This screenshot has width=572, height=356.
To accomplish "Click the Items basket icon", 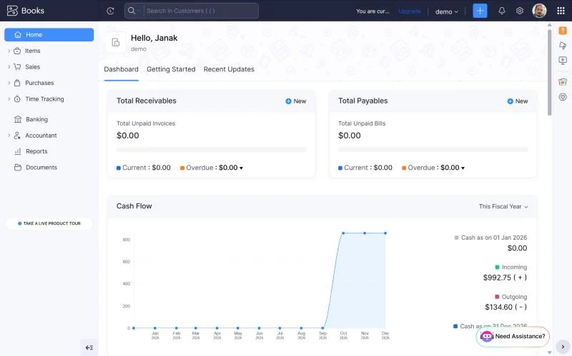I will pos(17,51).
